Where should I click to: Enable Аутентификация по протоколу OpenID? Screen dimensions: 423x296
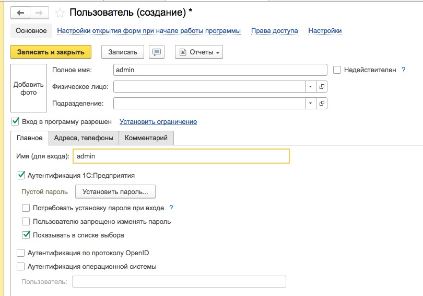tap(20, 253)
